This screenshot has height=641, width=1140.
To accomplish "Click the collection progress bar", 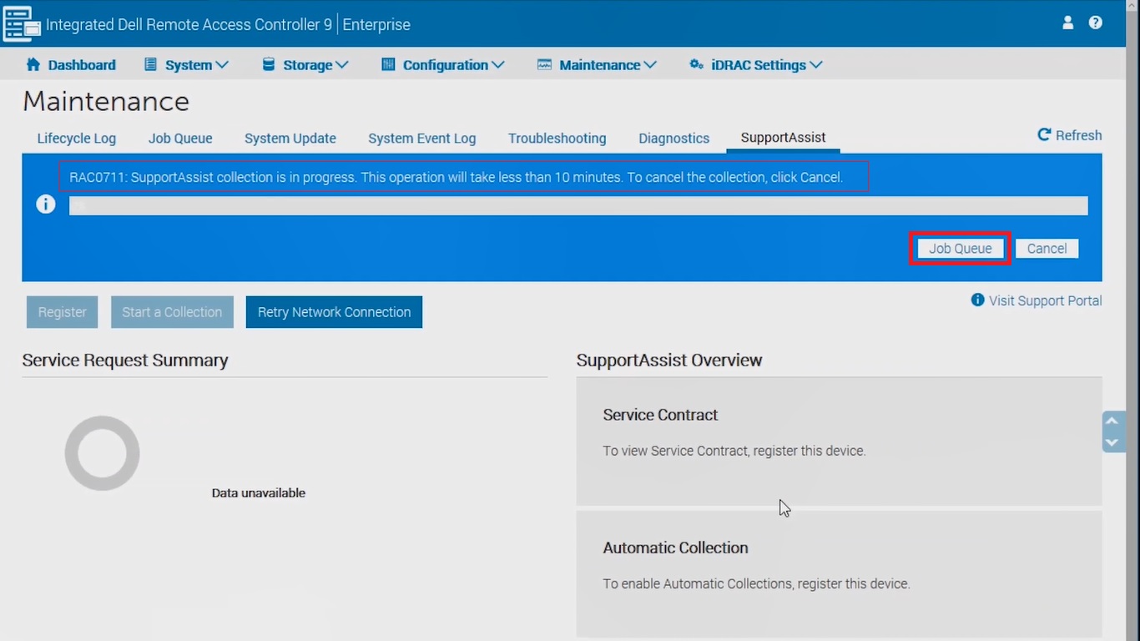I will coord(578,206).
